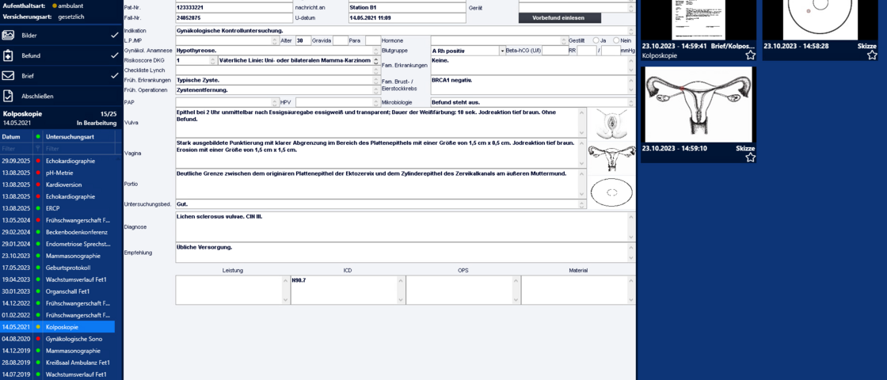Viewport: 887px width, 380px height.
Task: Click the Risikoscore DKG spinner arrows
Action: pyautogui.click(x=214, y=61)
